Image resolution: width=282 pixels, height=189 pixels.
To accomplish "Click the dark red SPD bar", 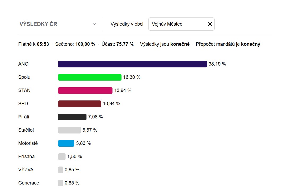I will tap(80, 104).
